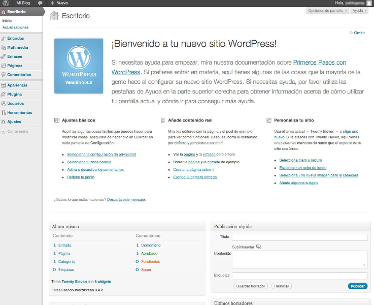Screen dimensions: 374x305
Task: Click the Subir/Insertar media upload icon
Action: pos(259,247)
